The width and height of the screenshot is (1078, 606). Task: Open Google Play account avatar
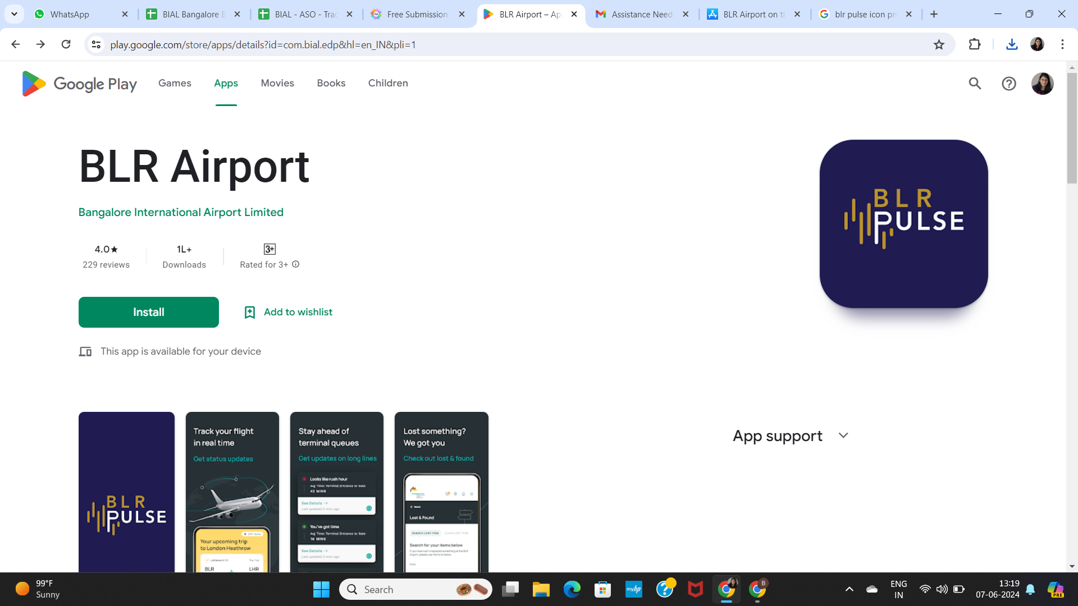pos(1043,84)
